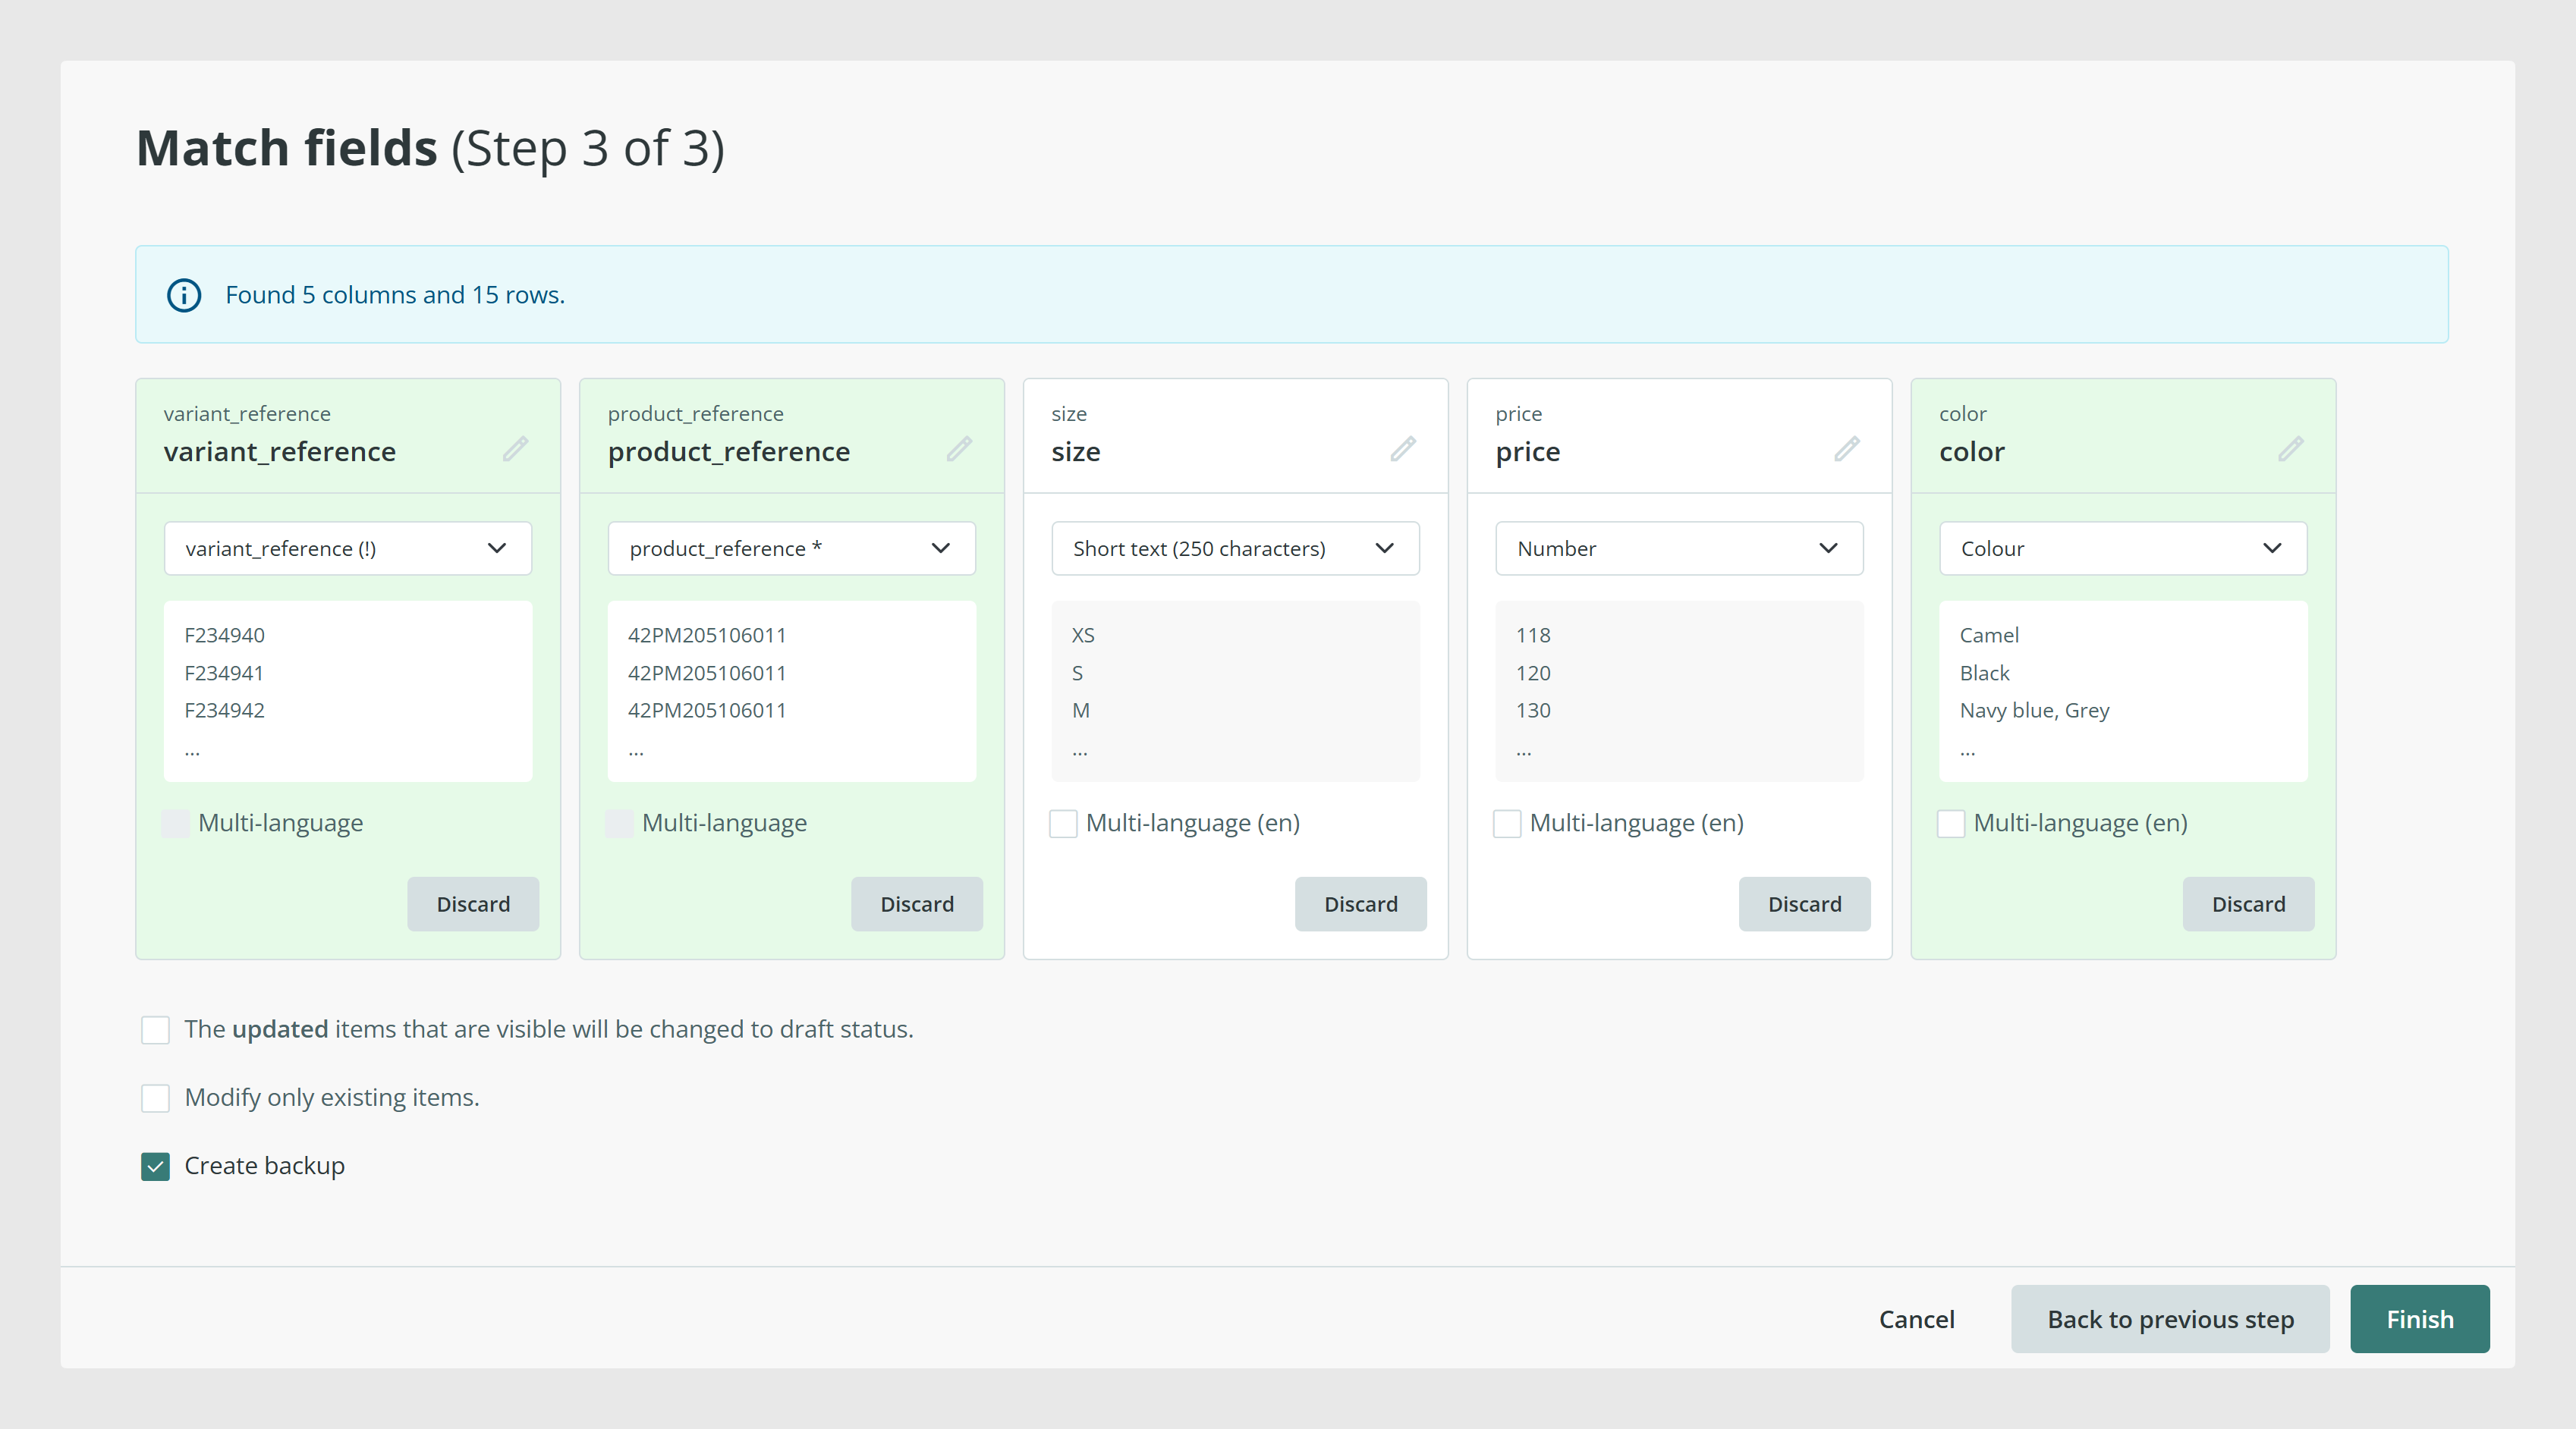Edit the price column name pencil
This screenshot has height=1429, width=2576.
point(1847,450)
